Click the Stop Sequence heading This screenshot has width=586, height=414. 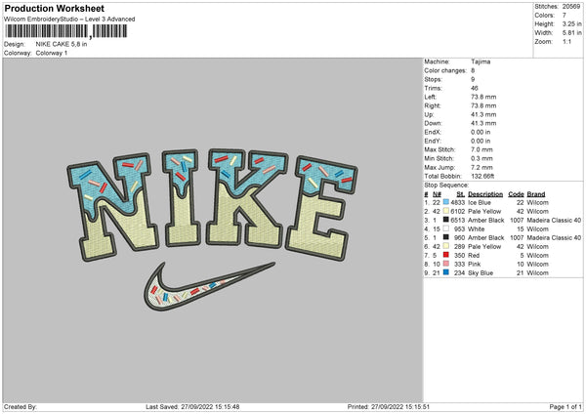(446, 185)
